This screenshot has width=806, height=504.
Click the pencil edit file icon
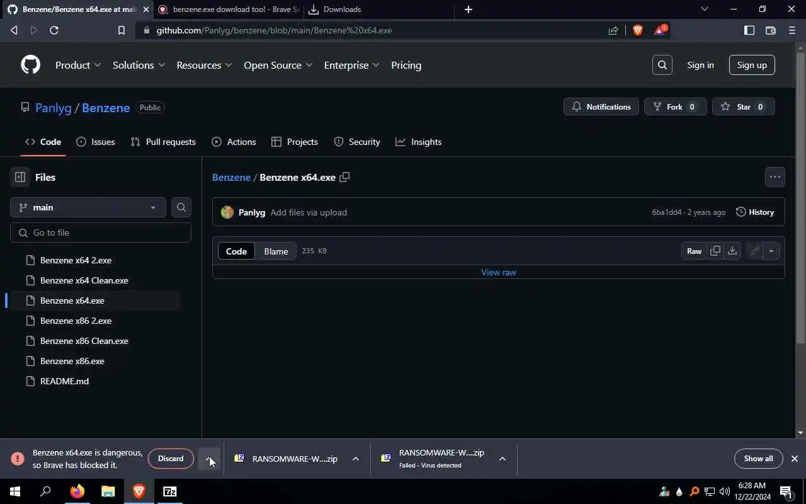pos(754,251)
